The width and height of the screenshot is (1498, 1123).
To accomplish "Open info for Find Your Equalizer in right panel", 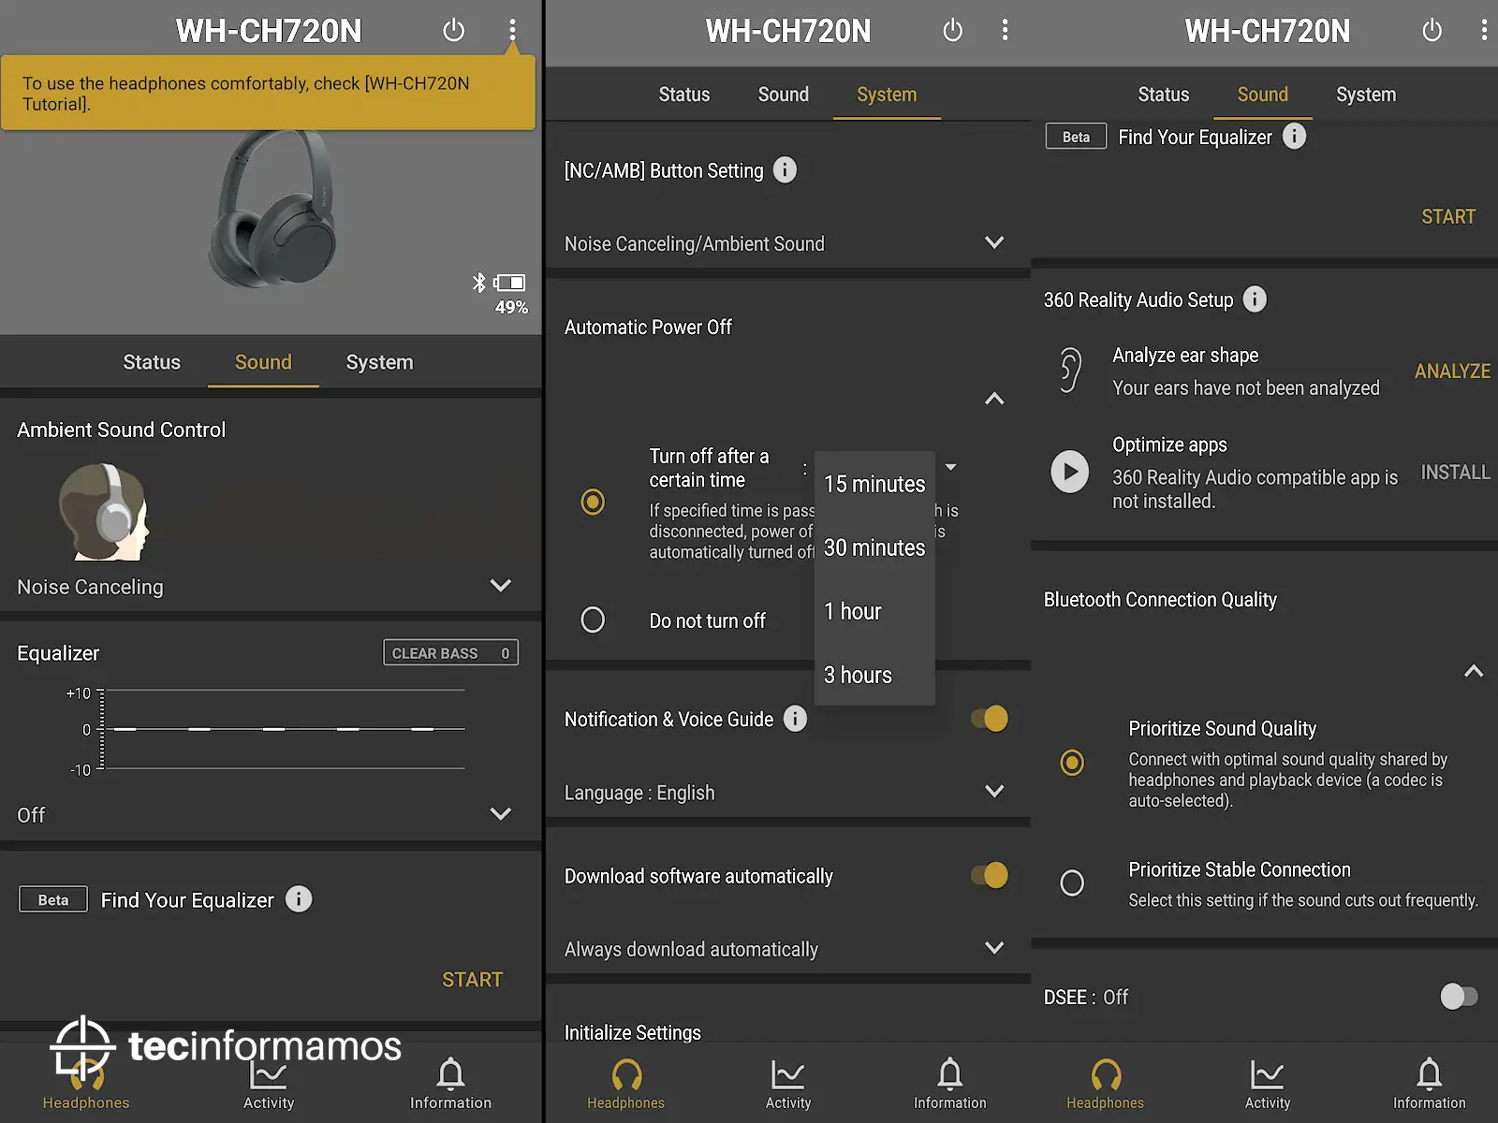I will point(1294,136).
